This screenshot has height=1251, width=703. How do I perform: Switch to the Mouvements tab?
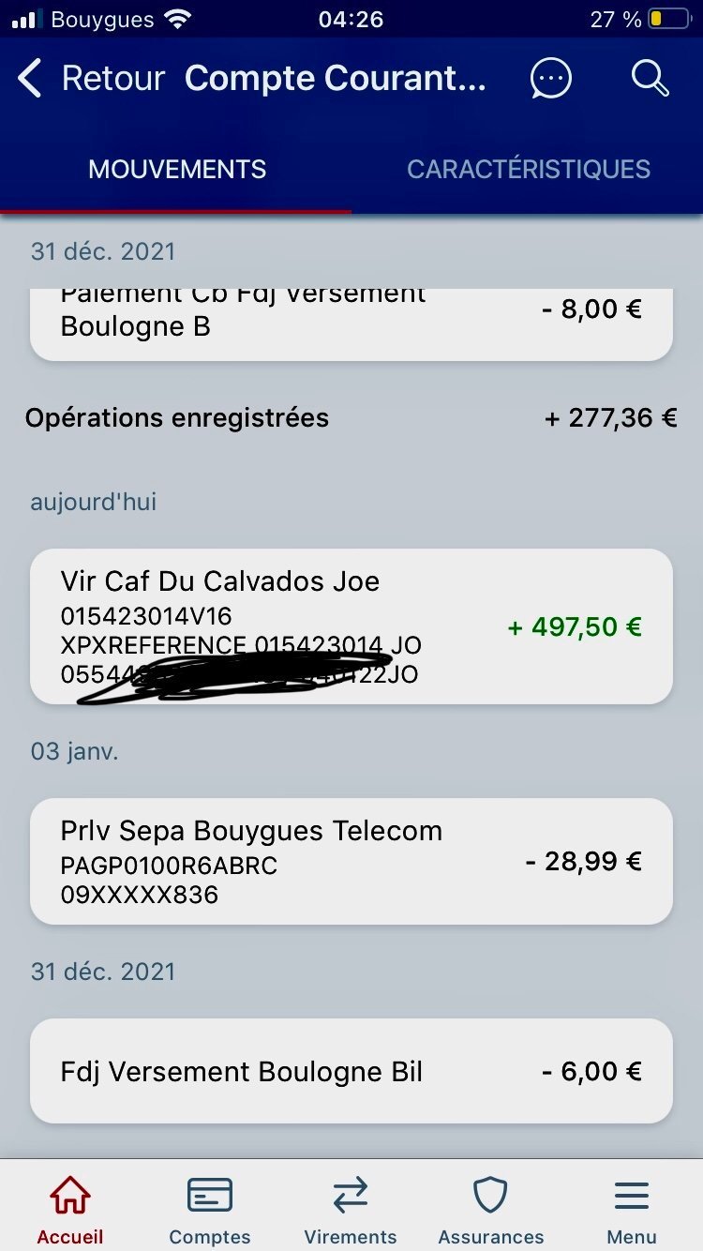point(177,169)
